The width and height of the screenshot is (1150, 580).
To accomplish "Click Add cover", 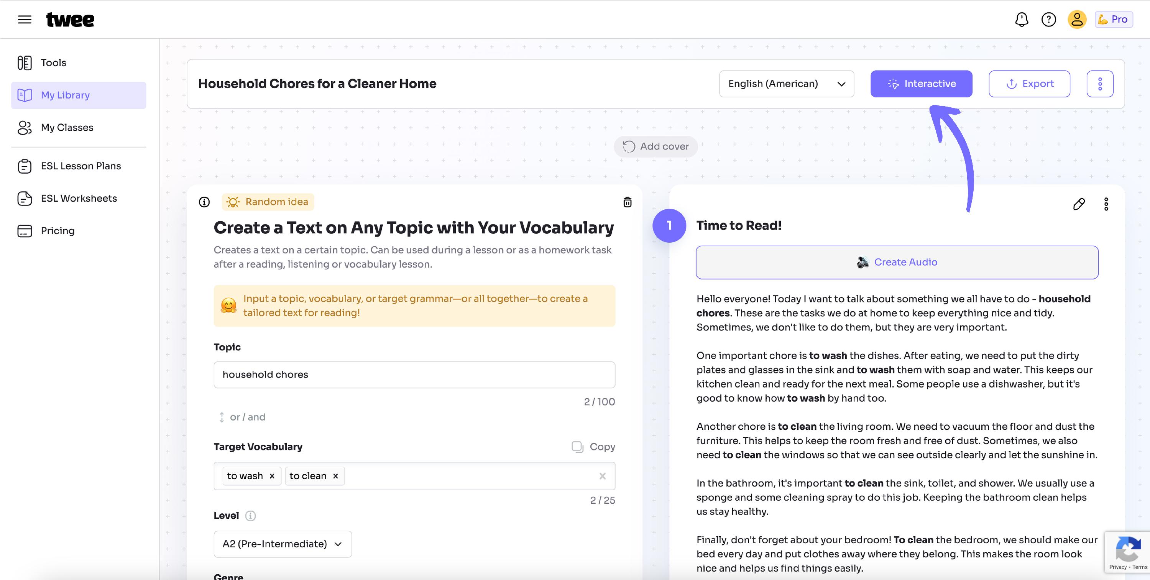I will point(655,146).
